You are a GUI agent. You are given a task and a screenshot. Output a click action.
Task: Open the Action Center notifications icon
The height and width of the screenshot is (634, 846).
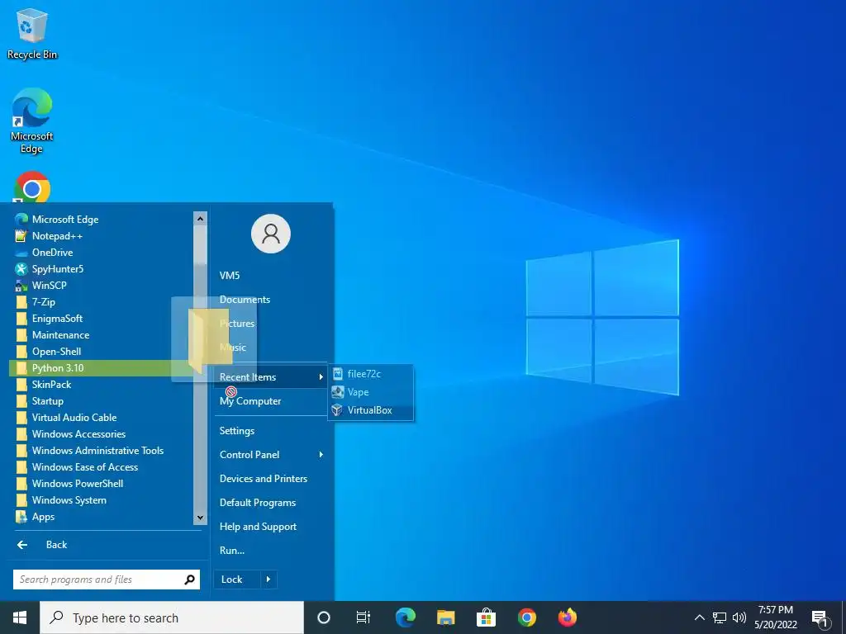(x=820, y=618)
